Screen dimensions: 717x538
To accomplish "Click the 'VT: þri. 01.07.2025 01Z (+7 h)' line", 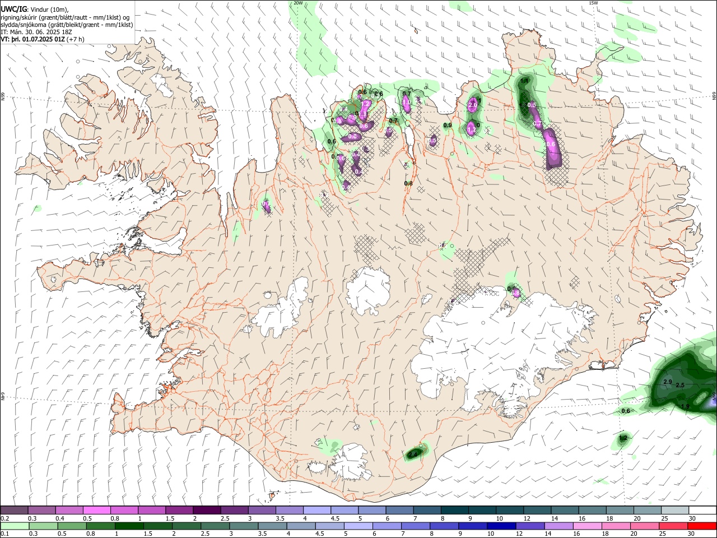I will (x=43, y=39).
